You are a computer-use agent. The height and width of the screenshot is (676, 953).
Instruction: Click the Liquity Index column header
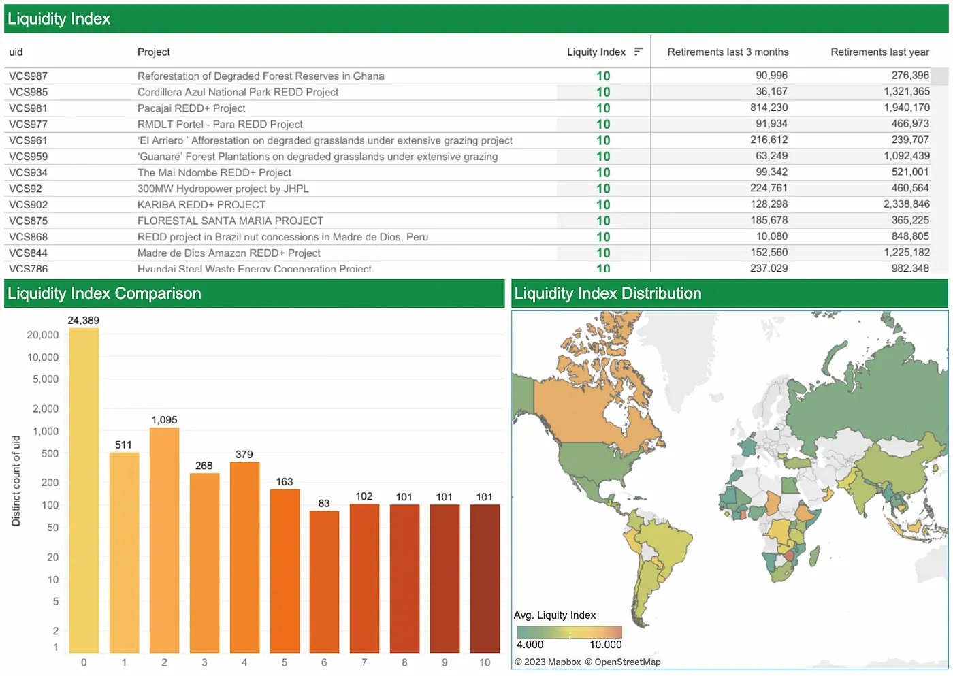tap(596, 52)
